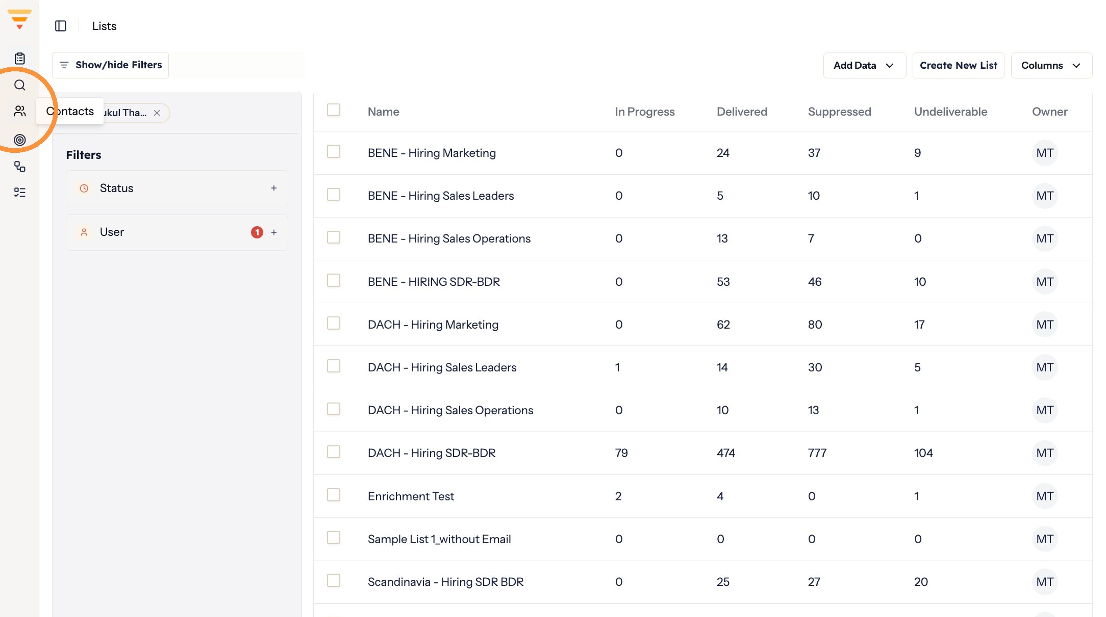Image resolution: width=1106 pixels, height=617 pixels.
Task: Open the checklist tasks sidebar icon
Action: [x=19, y=193]
